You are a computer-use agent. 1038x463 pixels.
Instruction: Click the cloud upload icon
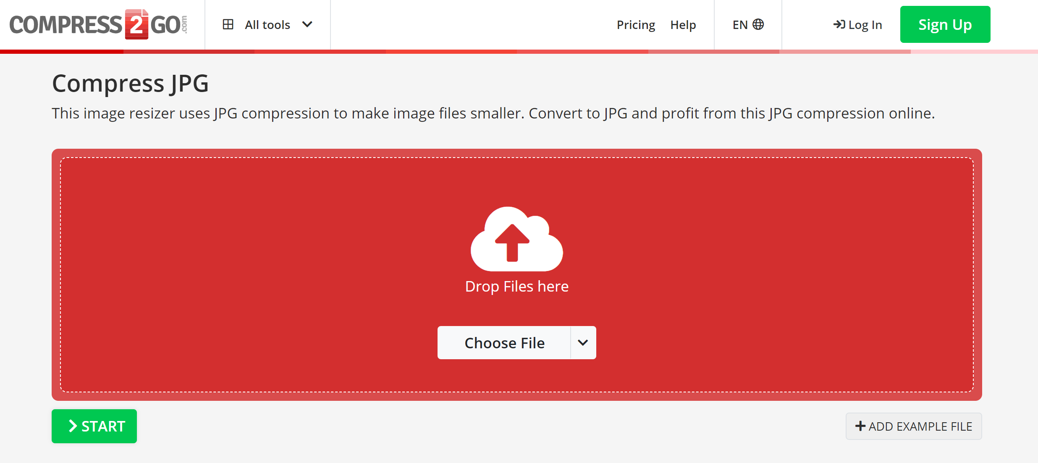(x=516, y=239)
